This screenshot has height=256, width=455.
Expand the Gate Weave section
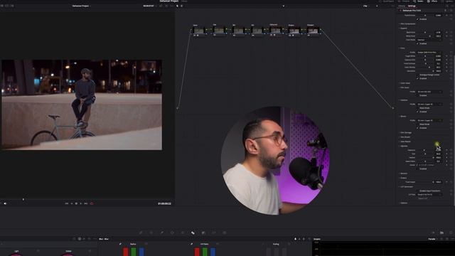click(x=405, y=142)
